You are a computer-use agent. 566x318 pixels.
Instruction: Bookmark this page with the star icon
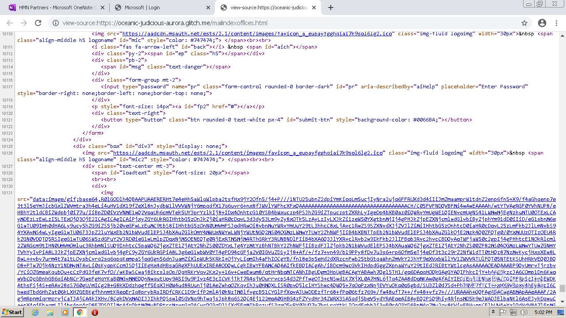[524, 23]
